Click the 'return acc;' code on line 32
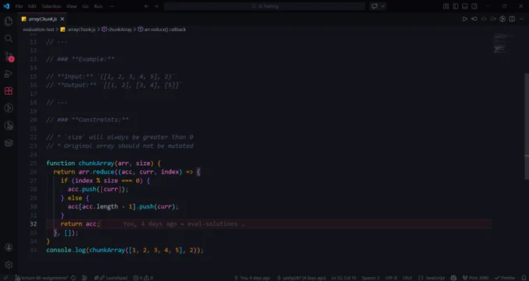 [x=80, y=224]
